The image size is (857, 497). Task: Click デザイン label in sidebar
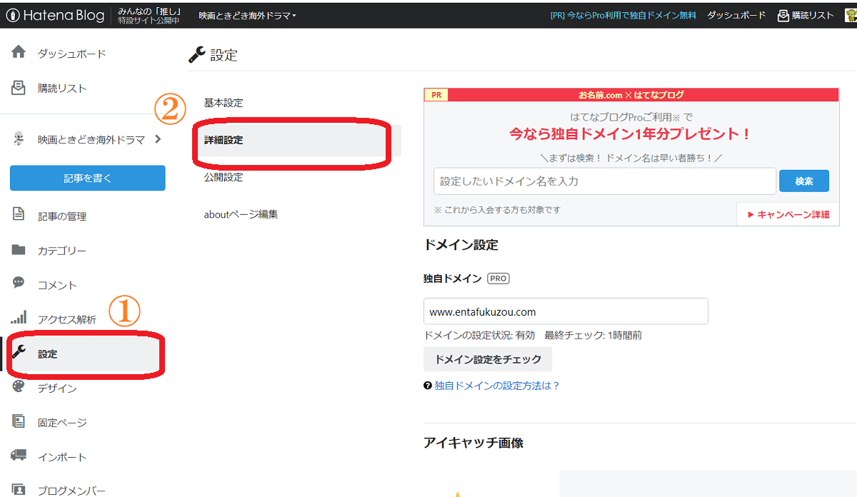point(57,388)
